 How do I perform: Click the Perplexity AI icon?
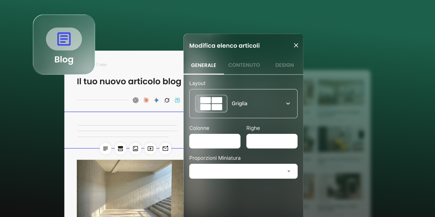tap(177, 100)
